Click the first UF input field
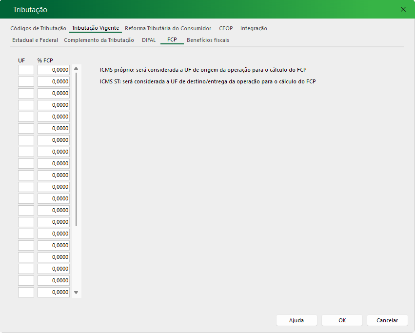The width and height of the screenshot is (415, 333). click(x=26, y=70)
